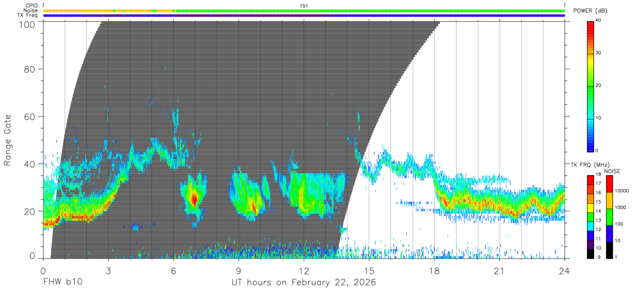The height and width of the screenshot is (293, 635).
Task: Click the 'CPID' label at top left
Action: tap(32, 6)
